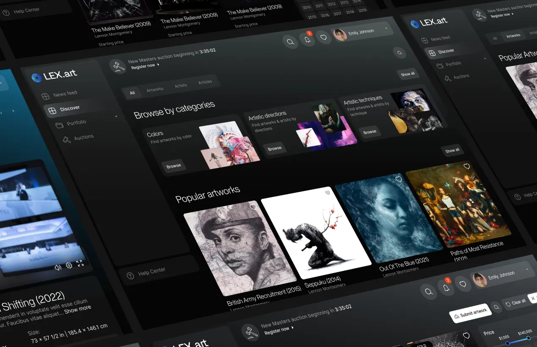The height and width of the screenshot is (347, 537).
Task: Click Register now in bottom screen banner
Action: 278,330
